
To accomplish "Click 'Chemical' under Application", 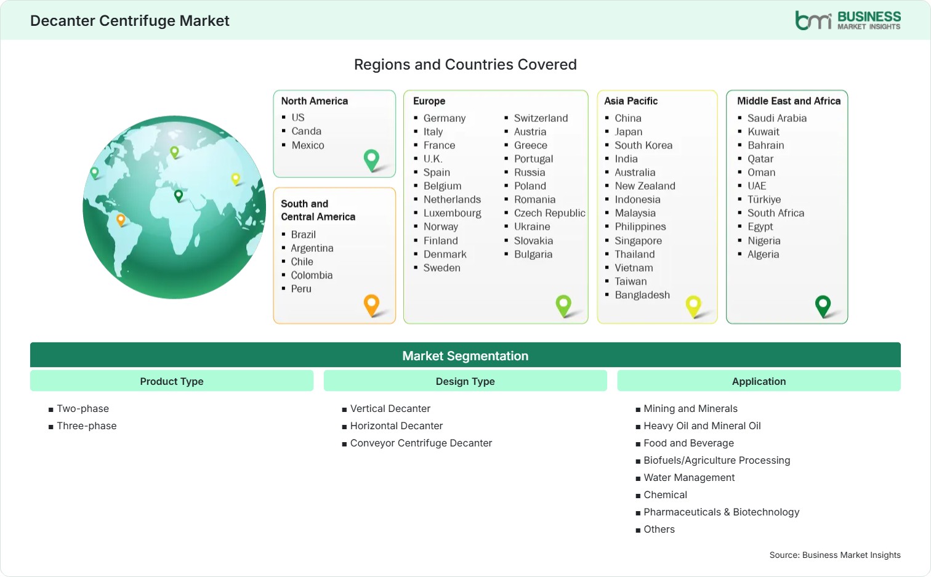I will tap(665, 495).
